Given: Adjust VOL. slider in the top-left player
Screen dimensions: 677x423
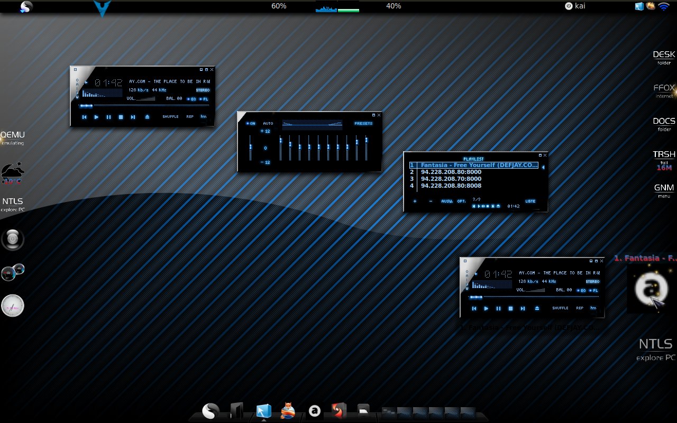Looking at the screenshot, I should 146,98.
